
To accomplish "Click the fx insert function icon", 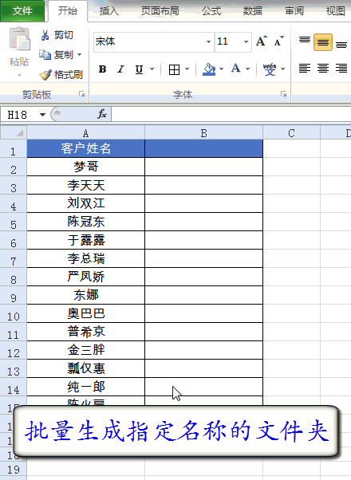I will (102, 114).
